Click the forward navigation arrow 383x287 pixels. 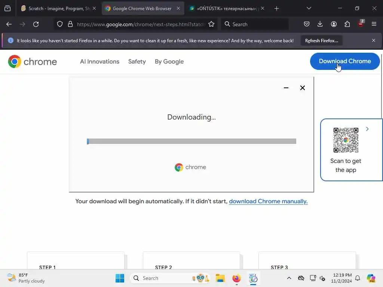click(x=22, y=24)
